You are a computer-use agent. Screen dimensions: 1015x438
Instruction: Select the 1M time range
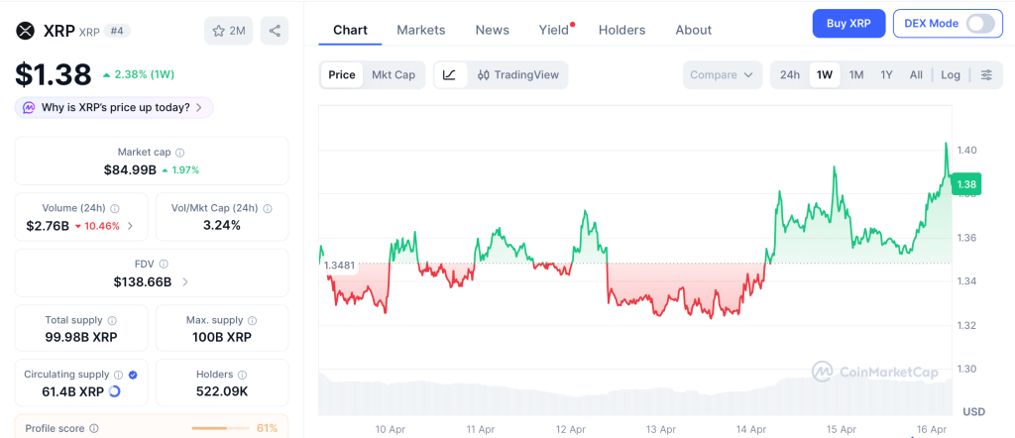pyautogui.click(x=856, y=74)
